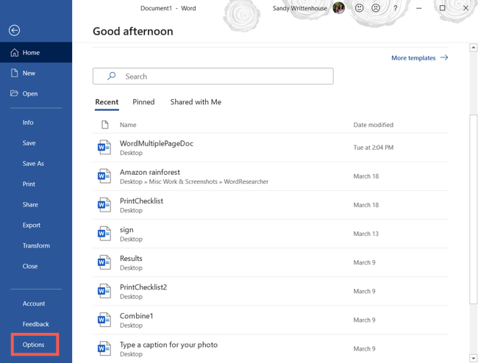Click the March 13 date entry
The width and height of the screenshot is (478, 363).
(365, 234)
